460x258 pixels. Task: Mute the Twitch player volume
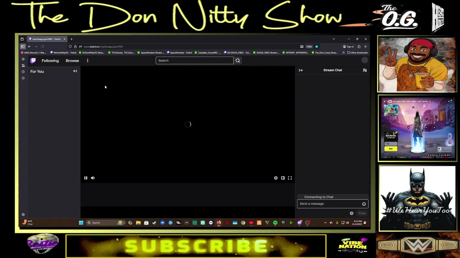click(x=93, y=178)
